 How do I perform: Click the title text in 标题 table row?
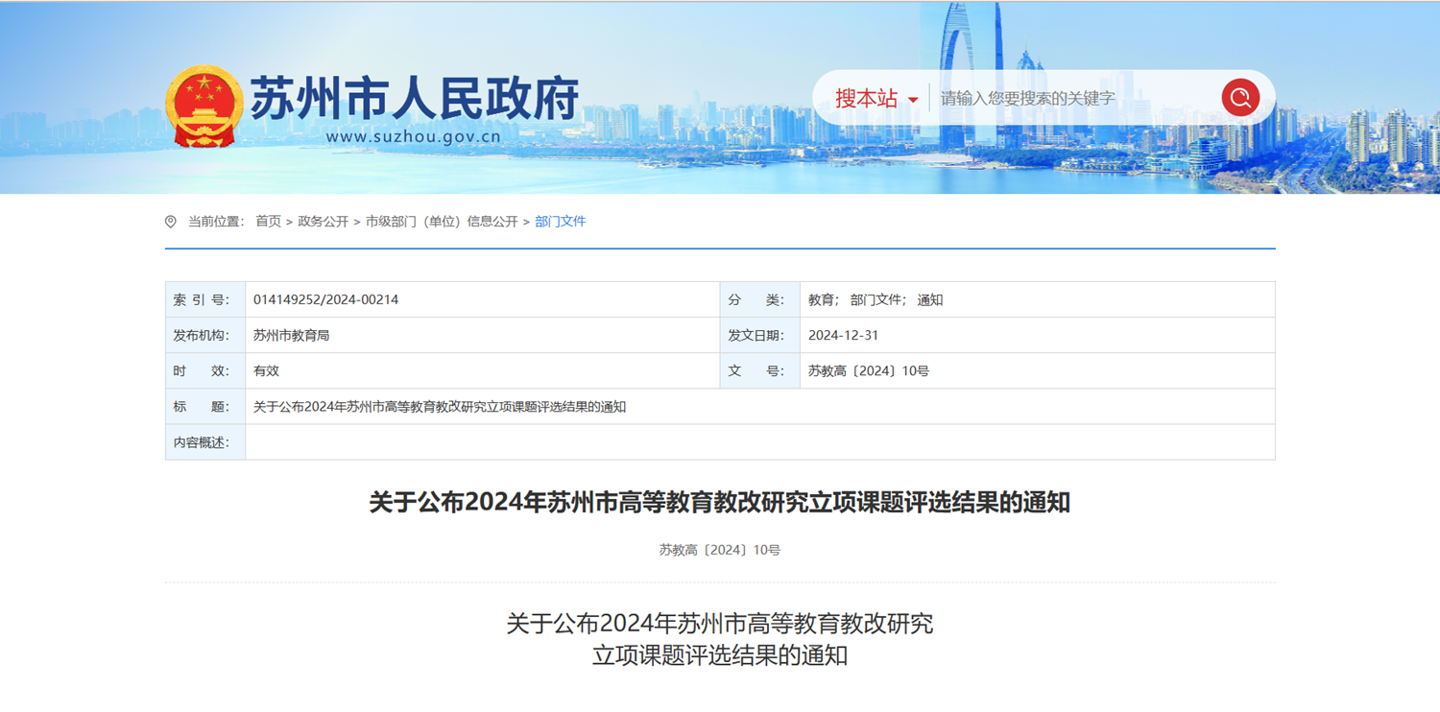[439, 407]
